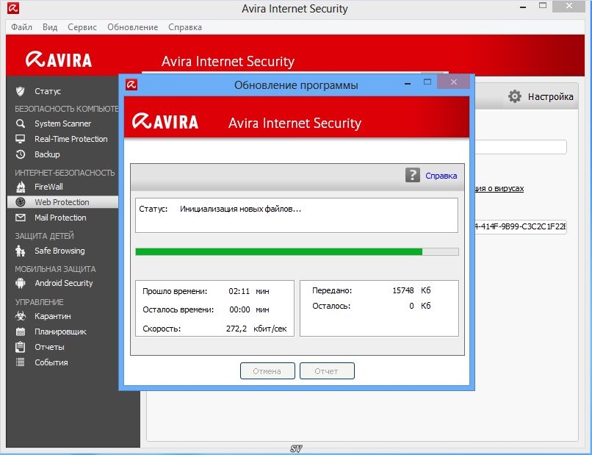Click the Android robot icon

click(x=21, y=283)
